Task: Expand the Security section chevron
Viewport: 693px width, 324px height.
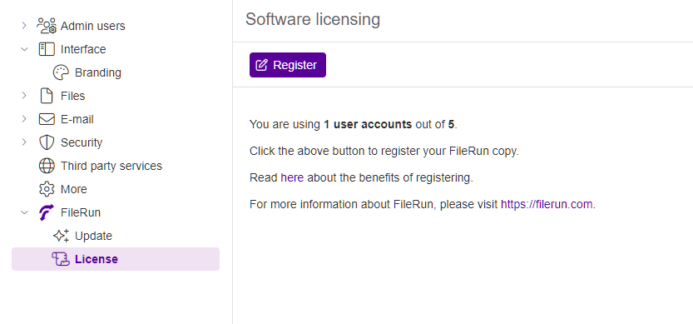Action: coord(24,142)
